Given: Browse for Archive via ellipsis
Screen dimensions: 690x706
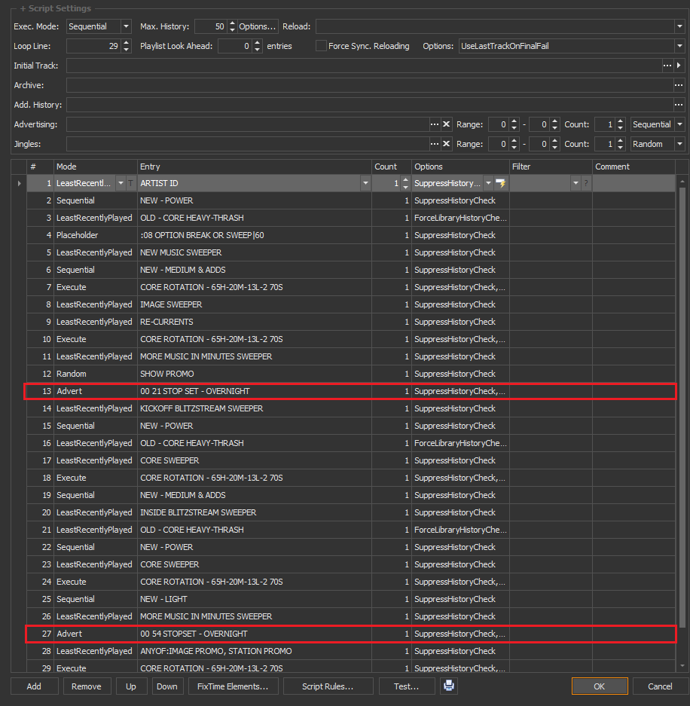Looking at the screenshot, I should 678,85.
